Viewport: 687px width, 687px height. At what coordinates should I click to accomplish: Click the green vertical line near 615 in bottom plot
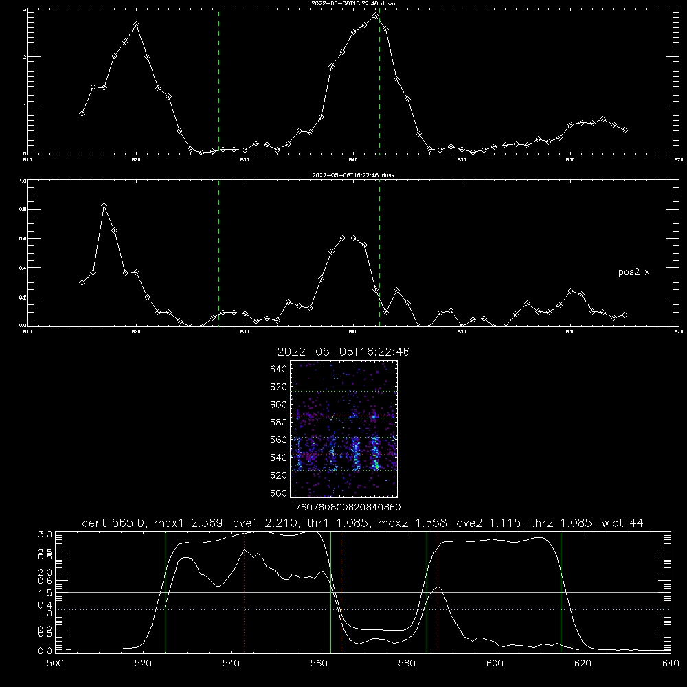561,592
